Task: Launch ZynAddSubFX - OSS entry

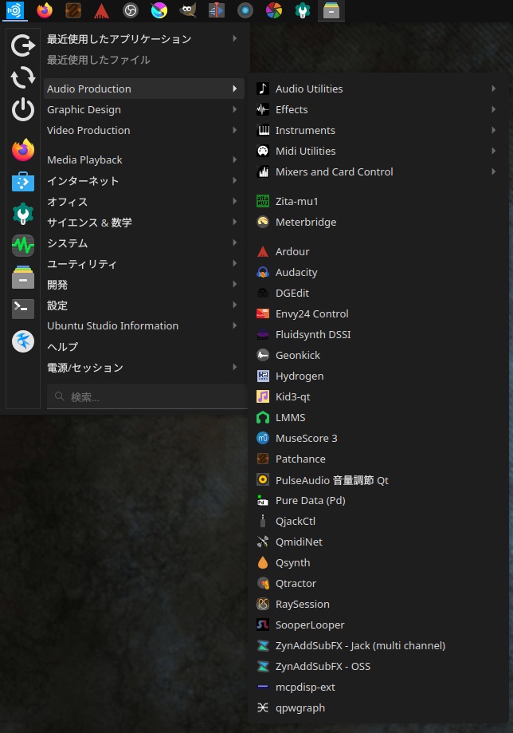Action: coord(378,666)
